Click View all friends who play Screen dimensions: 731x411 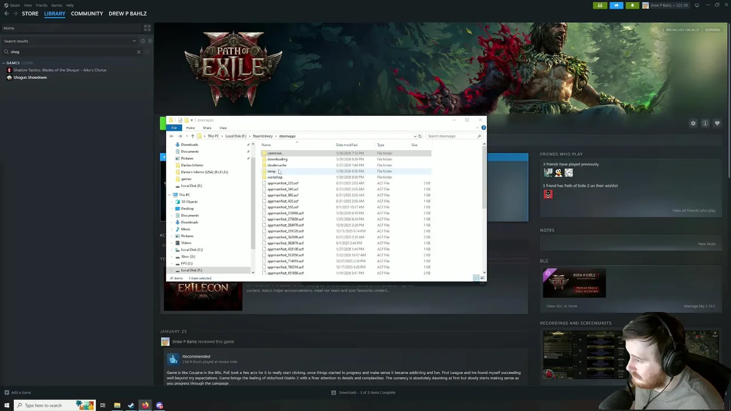[693, 211]
